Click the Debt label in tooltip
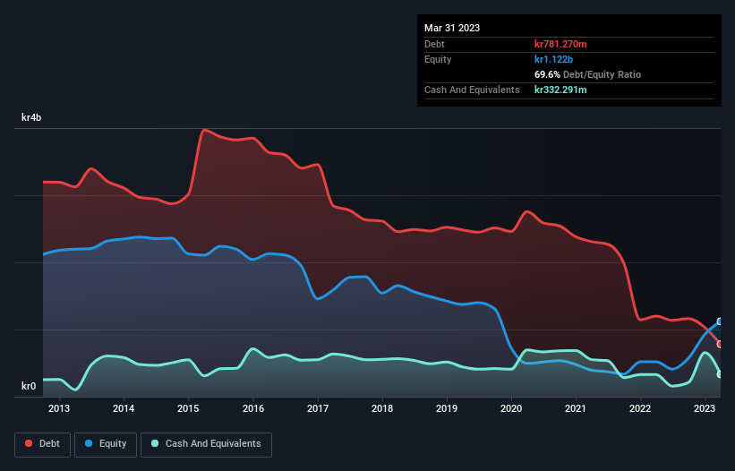The image size is (735, 471). tap(434, 44)
